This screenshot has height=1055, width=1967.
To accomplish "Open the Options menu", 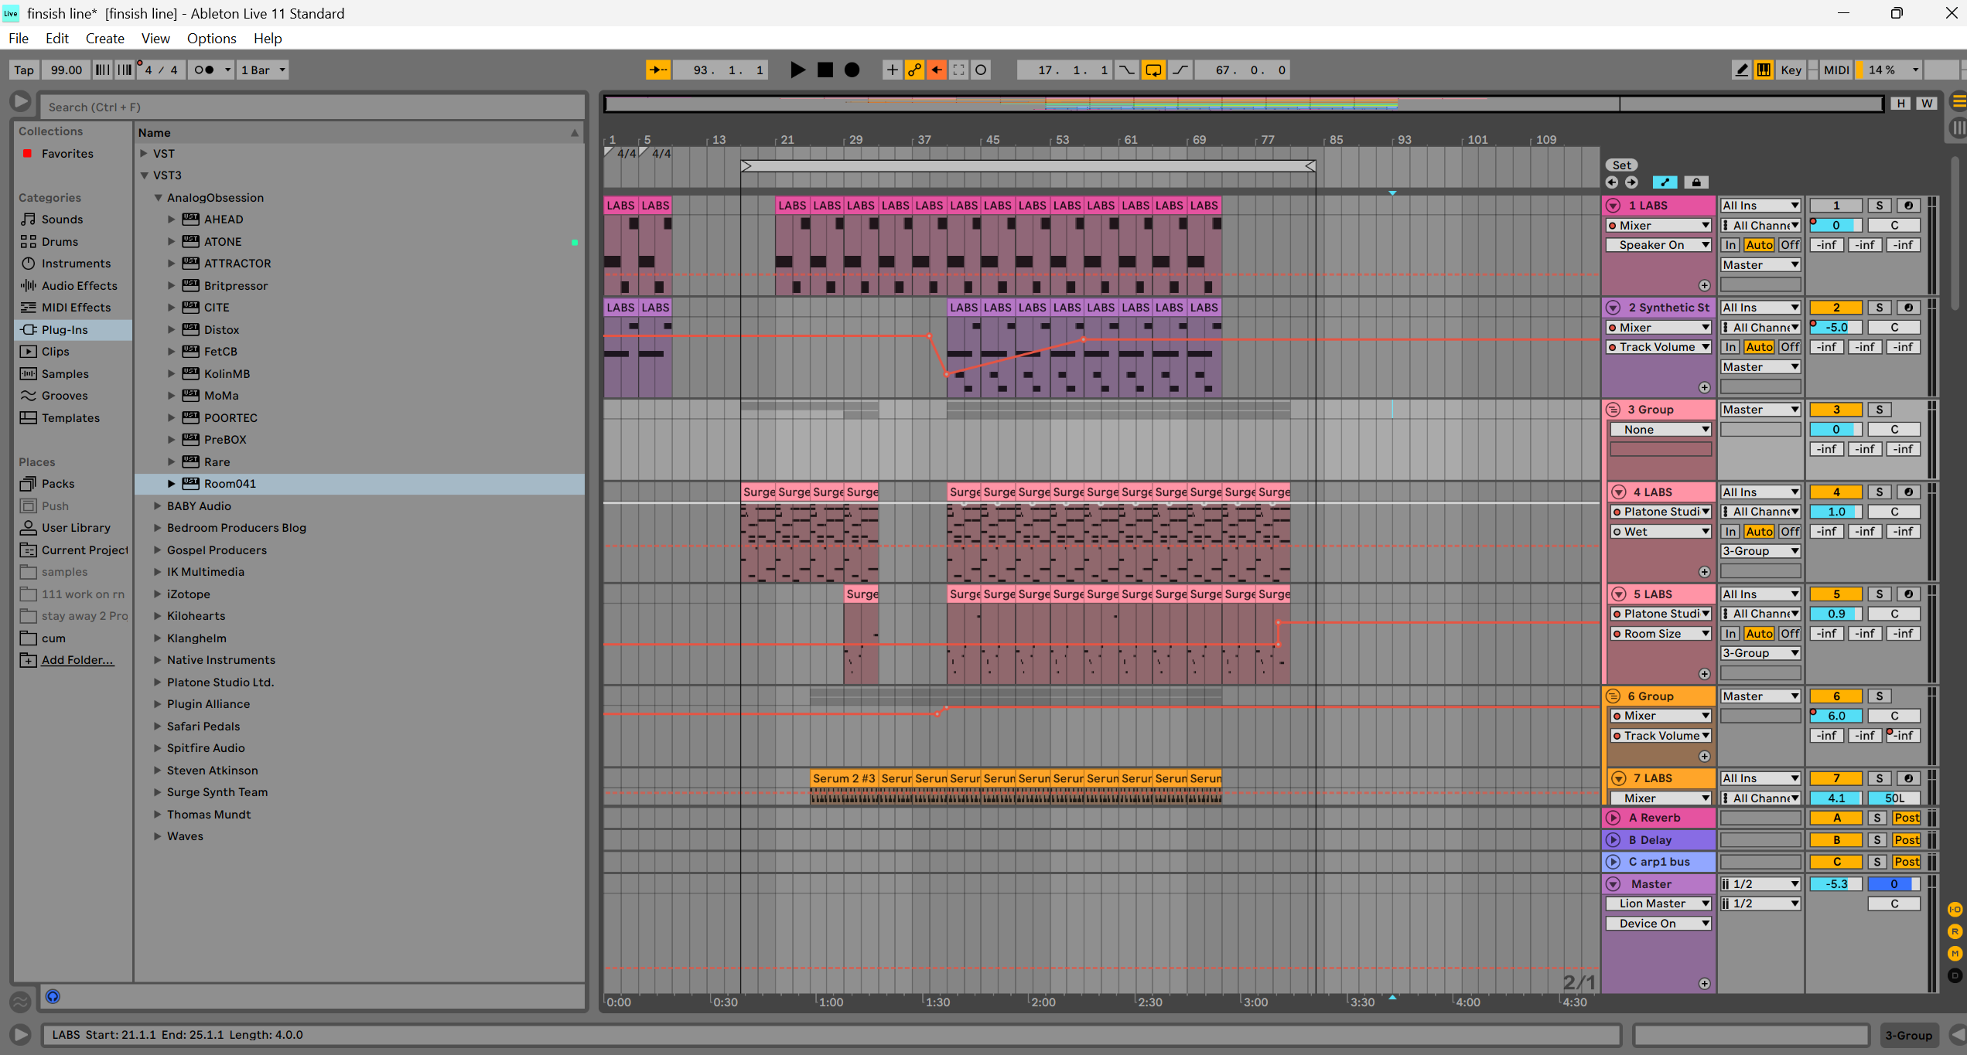I will pyautogui.click(x=211, y=39).
